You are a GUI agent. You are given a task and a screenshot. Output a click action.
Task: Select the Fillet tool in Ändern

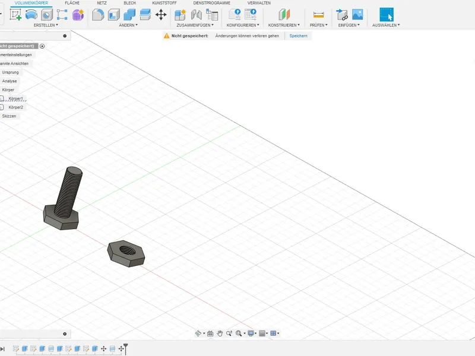pyautogui.click(x=98, y=14)
